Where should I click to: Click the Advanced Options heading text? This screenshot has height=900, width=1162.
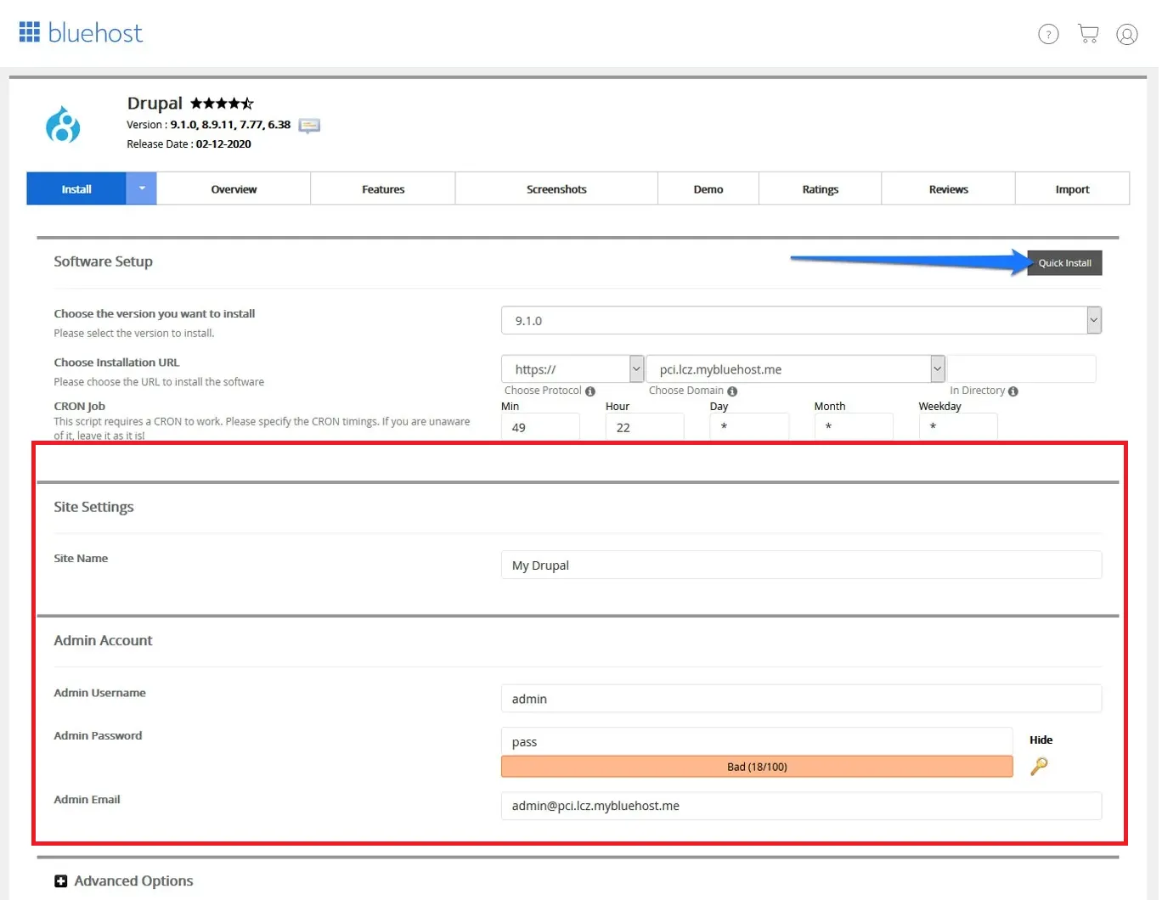click(x=133, y=880)
